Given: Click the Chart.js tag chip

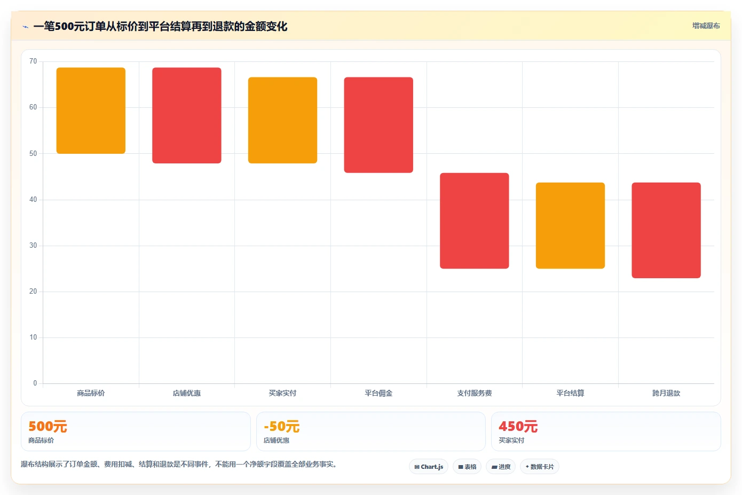Looking at the screenshot, I should click(429, 467).
